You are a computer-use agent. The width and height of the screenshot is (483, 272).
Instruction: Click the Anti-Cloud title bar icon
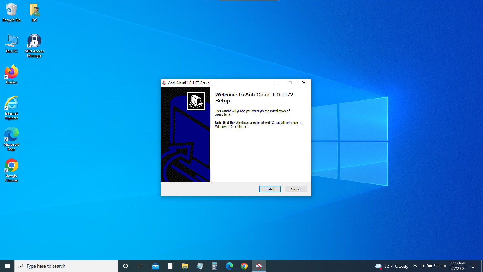164,83
